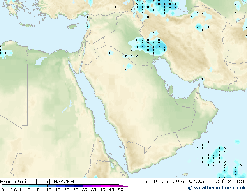The image size is (247, 191).
Task: Click the '(12+18)' forecast offset text
Action: pyautogui.click(x=233, y=182)
